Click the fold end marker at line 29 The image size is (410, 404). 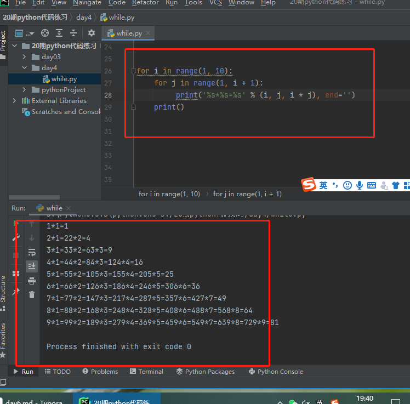coord(133,107)
